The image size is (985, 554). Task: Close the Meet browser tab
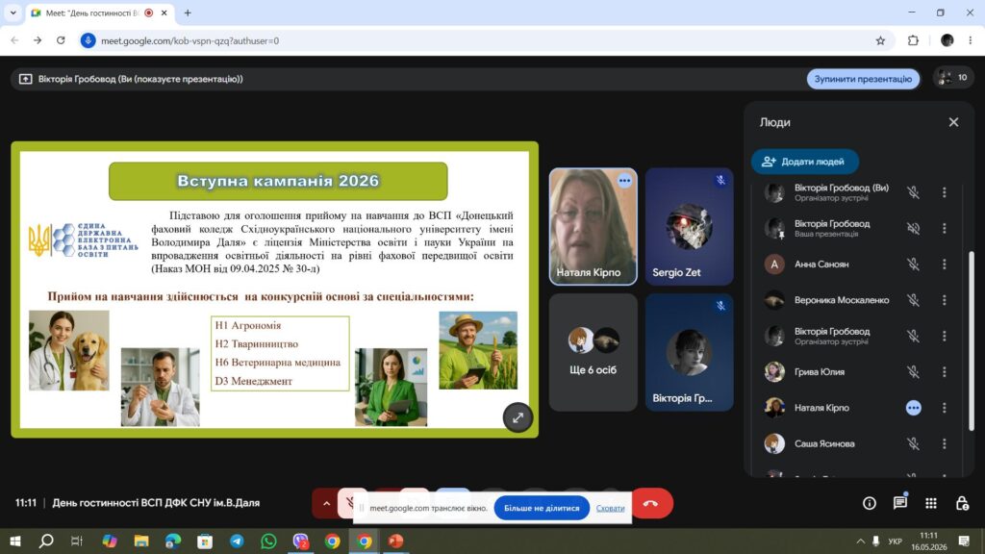click(x=164, y=13)
